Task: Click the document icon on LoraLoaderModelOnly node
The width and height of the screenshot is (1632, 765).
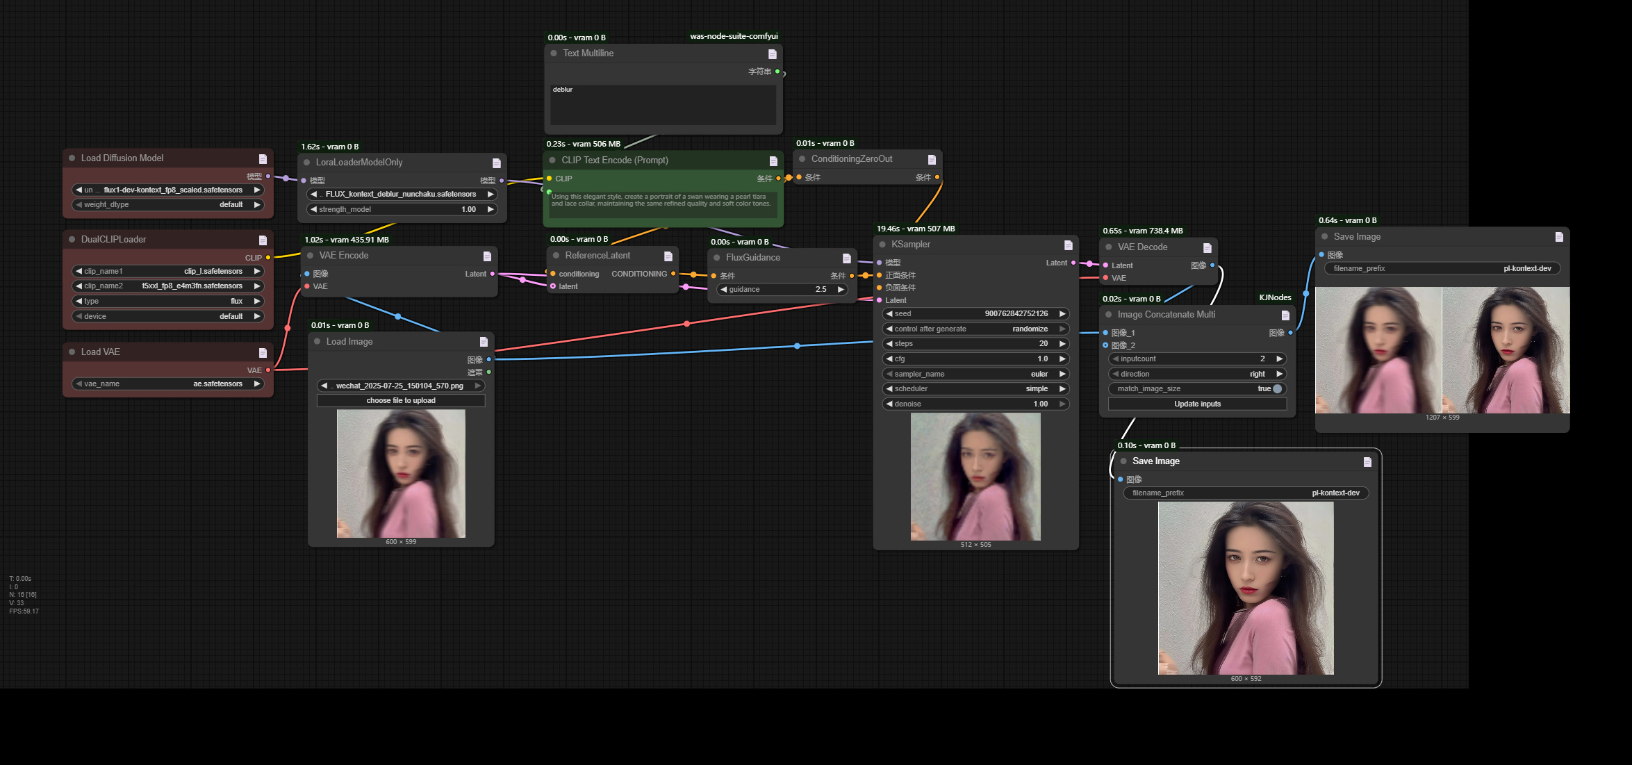Action: 496,162
